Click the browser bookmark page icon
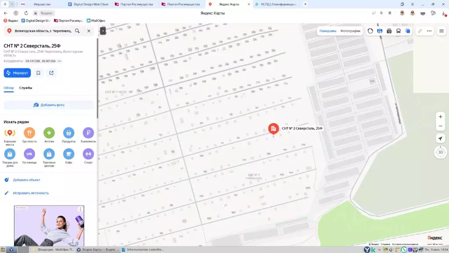449x253 pixels. click(390, 13)
